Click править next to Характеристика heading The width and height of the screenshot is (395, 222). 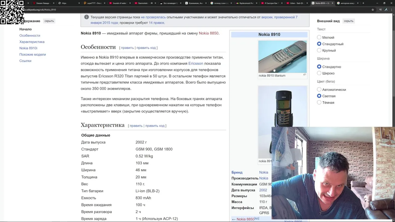click(136, 126)
